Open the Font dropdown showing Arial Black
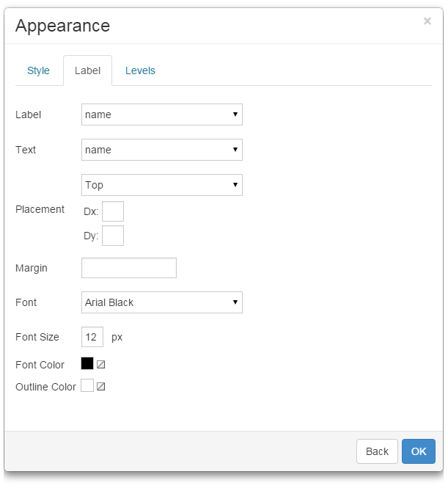The height and width of the screenshot is (491, 448). pyautogui.click(x=162, y=302)
